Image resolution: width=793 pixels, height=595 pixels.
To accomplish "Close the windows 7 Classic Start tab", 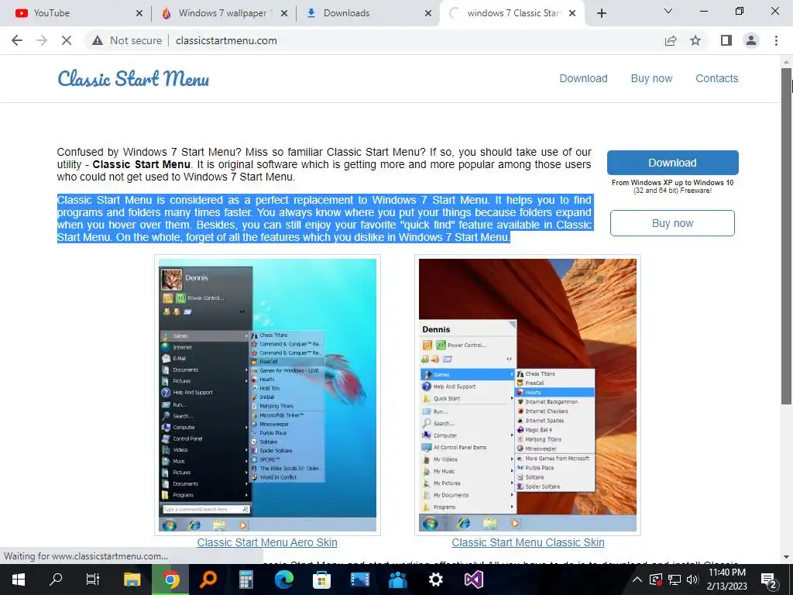I will pyautogui.click(x=572, y=13).
